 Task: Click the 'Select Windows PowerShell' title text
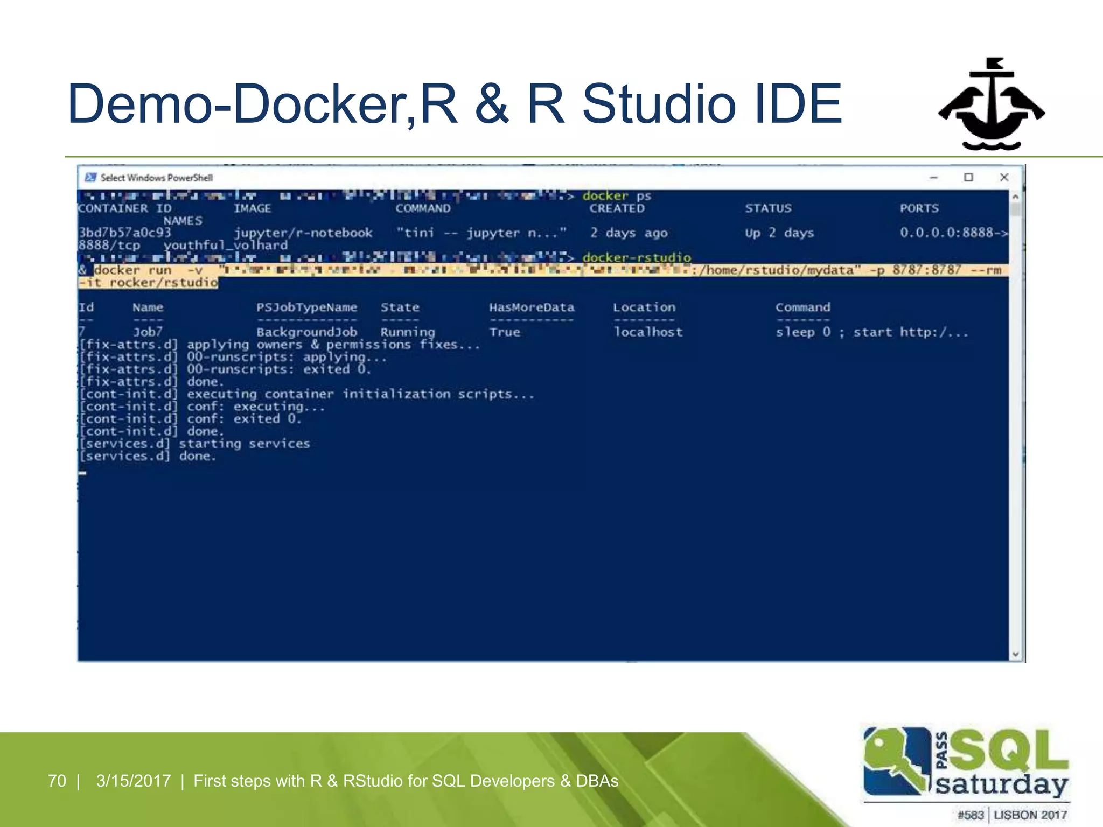coord(157,178)
